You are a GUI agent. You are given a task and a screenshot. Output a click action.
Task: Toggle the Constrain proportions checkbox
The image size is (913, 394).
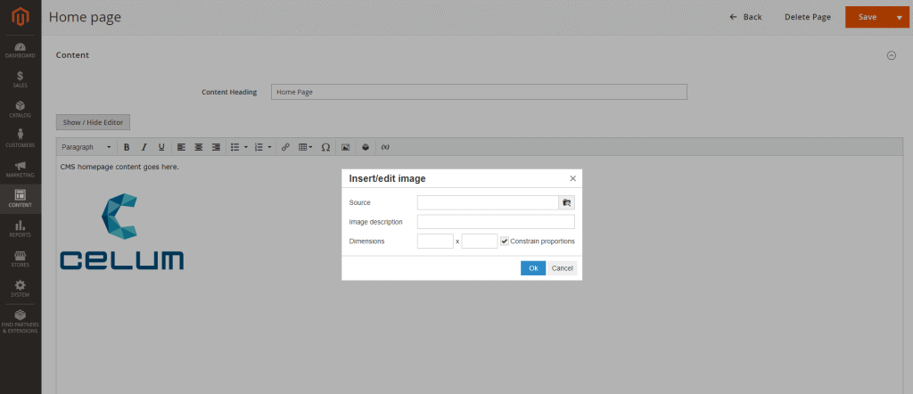505,241
